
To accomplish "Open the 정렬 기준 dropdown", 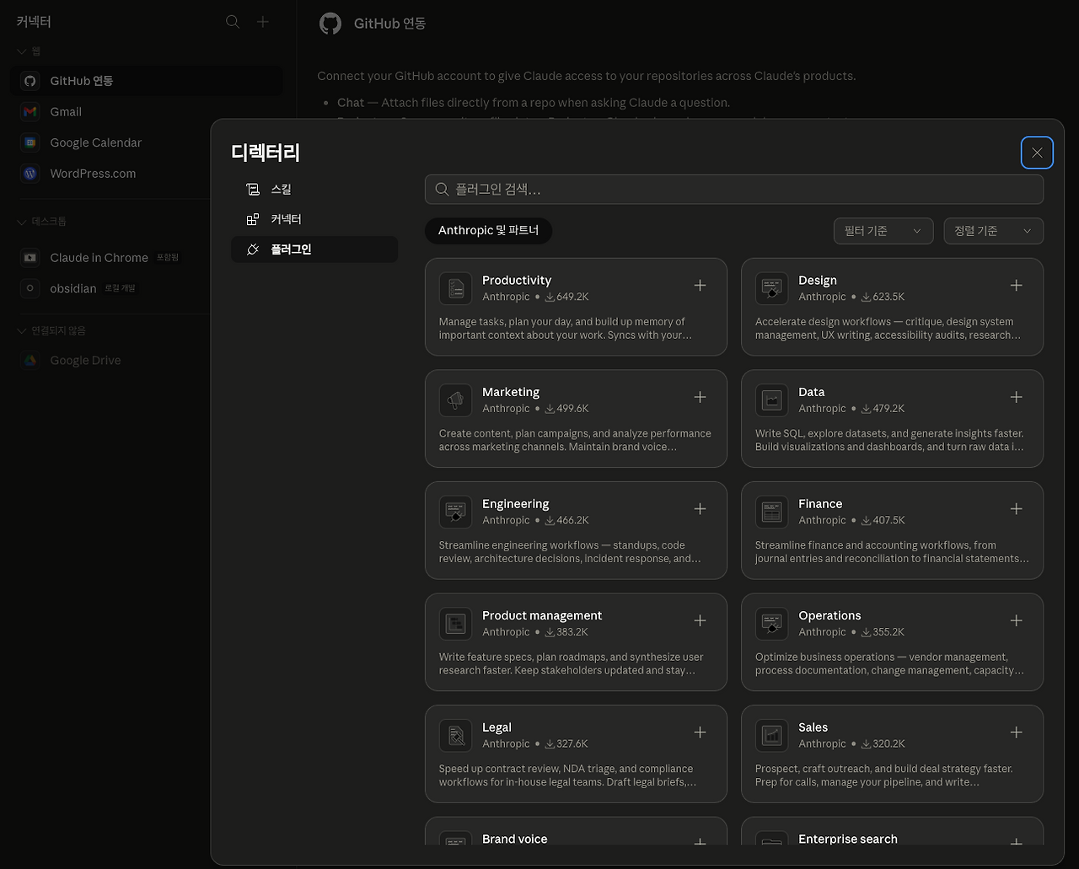I will tap(993, 231).
